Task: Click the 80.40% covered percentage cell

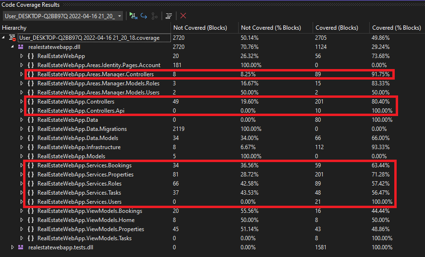Action: tap(380, 102)
